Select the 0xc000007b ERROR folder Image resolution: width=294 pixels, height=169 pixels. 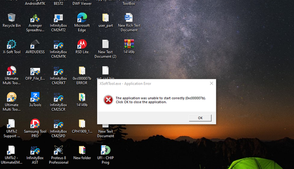click(82, 71)
